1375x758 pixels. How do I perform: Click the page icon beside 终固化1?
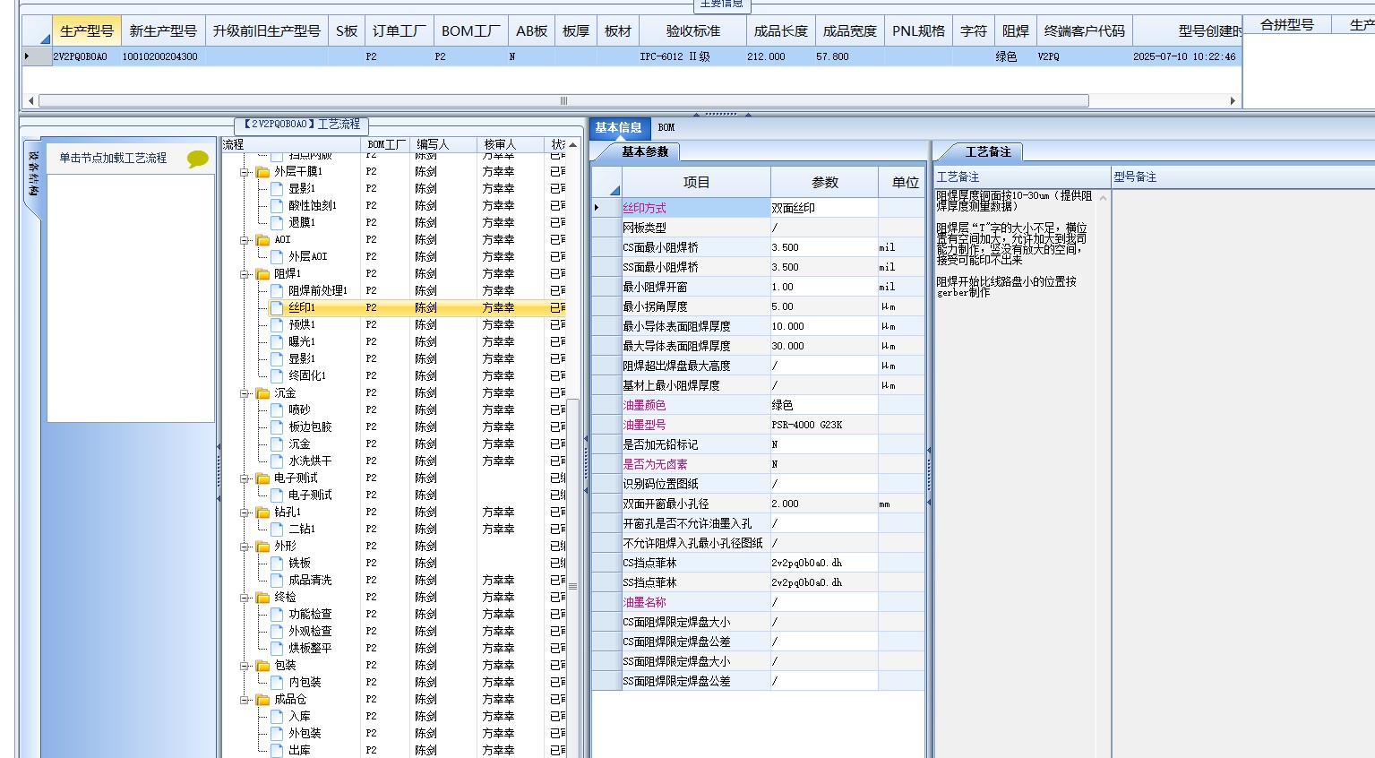coord(277,375)
